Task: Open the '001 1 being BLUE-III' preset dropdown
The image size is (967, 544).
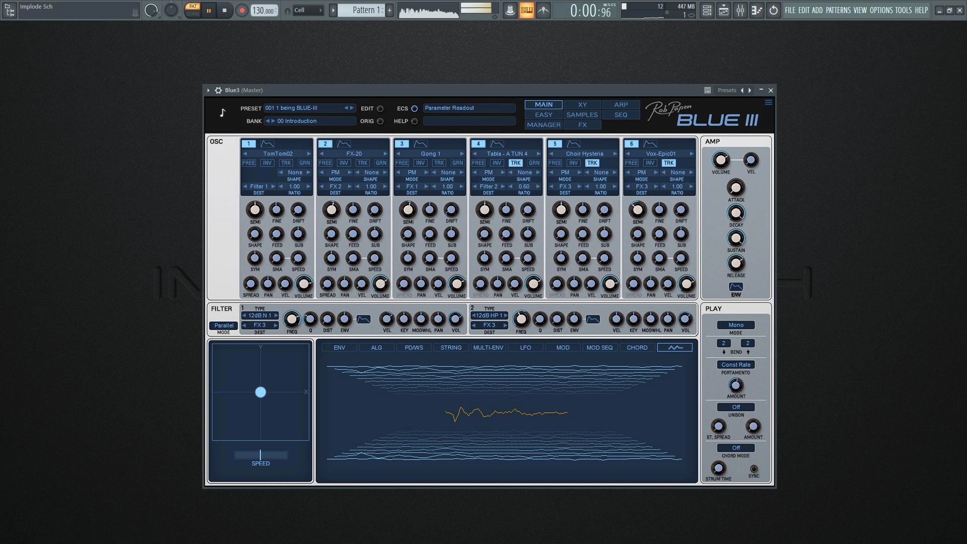Action: coord(310,108)
